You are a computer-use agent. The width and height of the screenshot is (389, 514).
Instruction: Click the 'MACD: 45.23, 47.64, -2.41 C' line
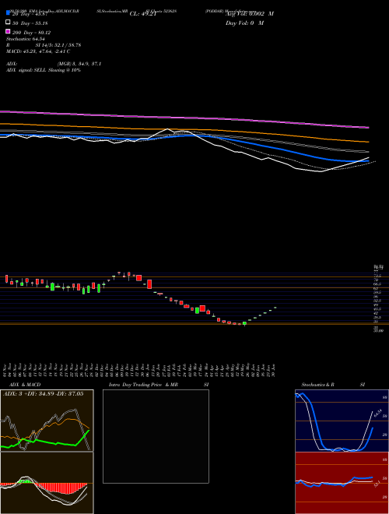(38, 51)
